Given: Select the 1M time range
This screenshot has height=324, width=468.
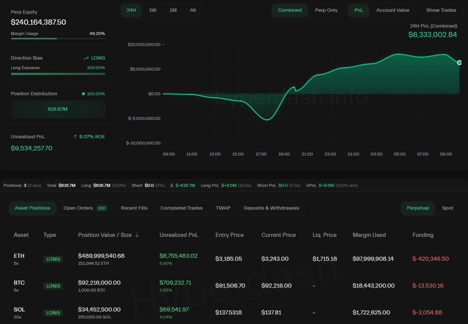Looking at the screenshot, I should click(x=173, y=10).
